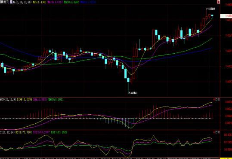Click the red arrow icon in MACD panel
The width and height of the screenshot is (232, 159).
[214, 100]
